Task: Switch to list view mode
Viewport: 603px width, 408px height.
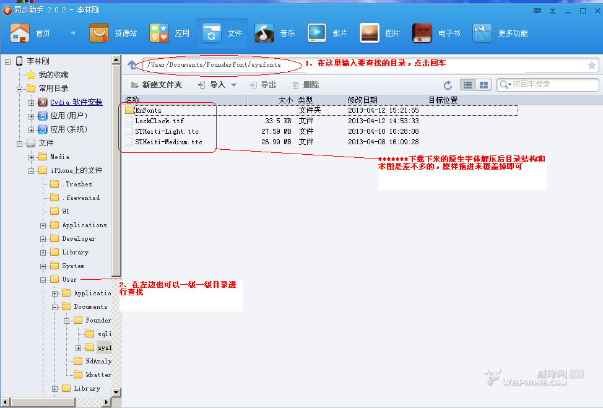Action: pos(468,85)
